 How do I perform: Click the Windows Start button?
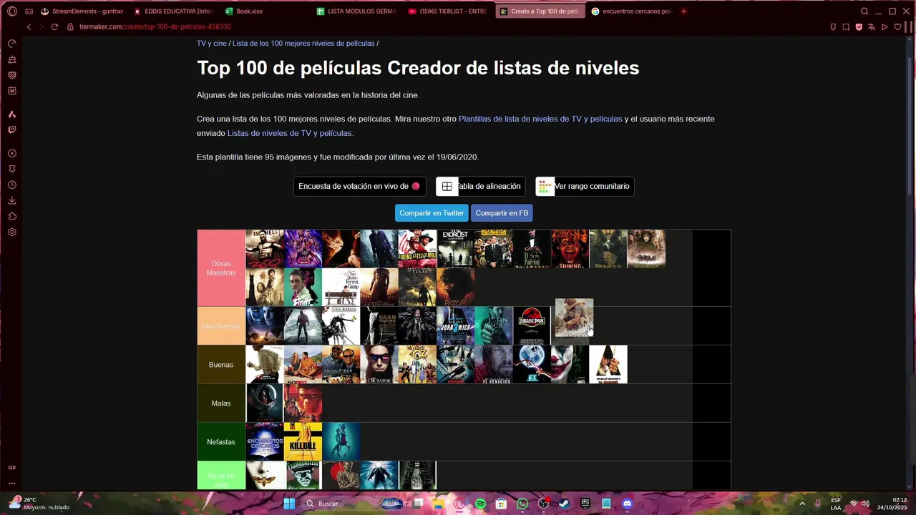pyautogui.click(x=289, y=504)
